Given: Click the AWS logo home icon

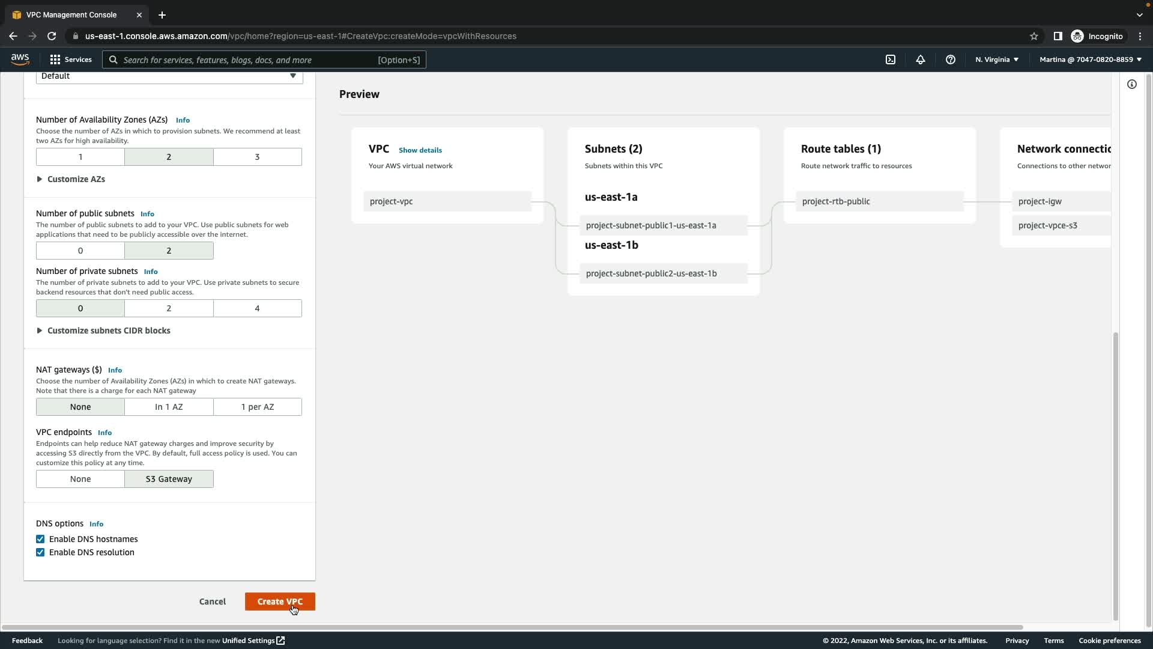Looking at the screenshot, I should (20, 59).
